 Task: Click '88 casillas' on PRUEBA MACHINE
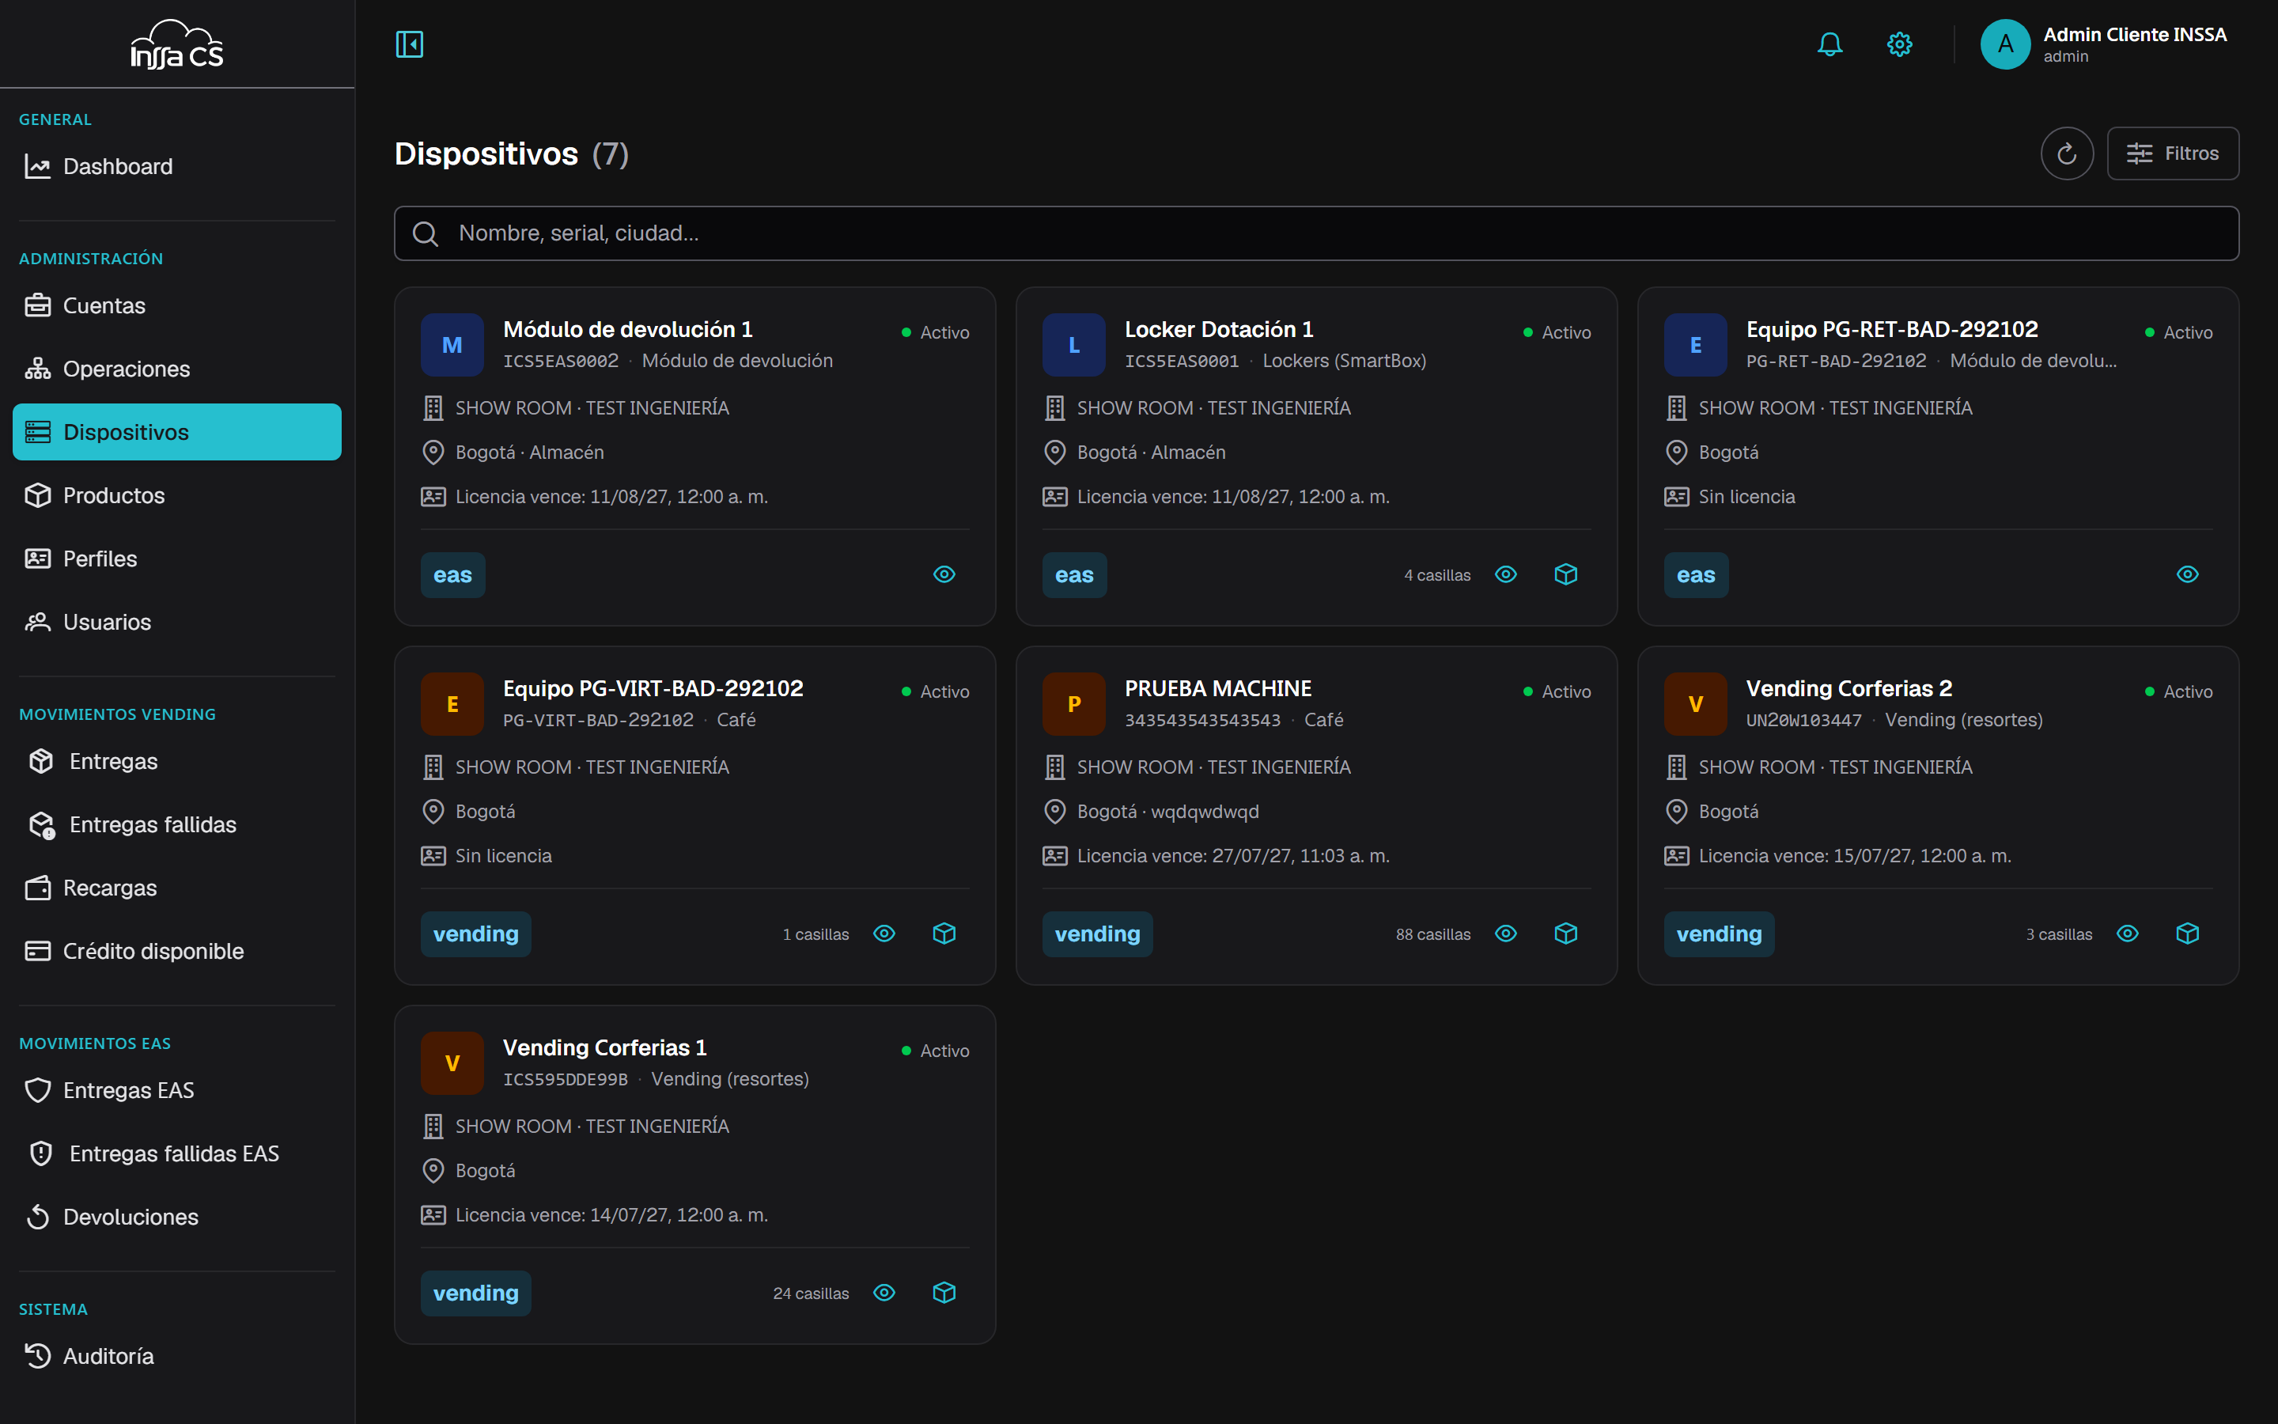click(1432, 934)
